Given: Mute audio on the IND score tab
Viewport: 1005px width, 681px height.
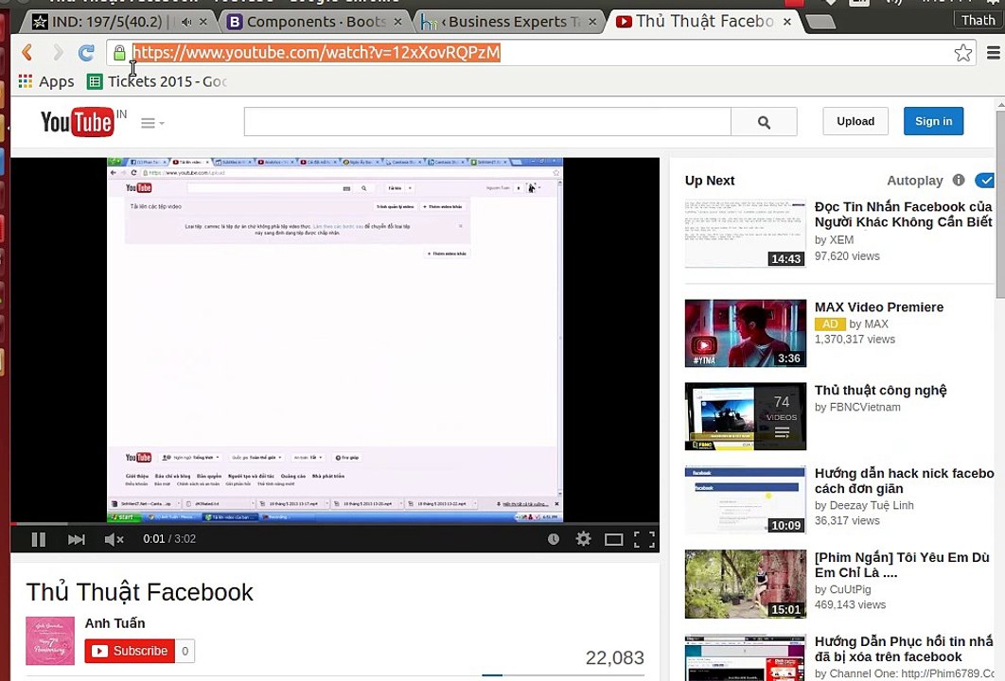Looking at the screenshot, I should [186, 22].
